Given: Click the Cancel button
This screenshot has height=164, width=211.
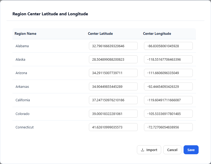Looking at the screenshot, I should point(172,150).
